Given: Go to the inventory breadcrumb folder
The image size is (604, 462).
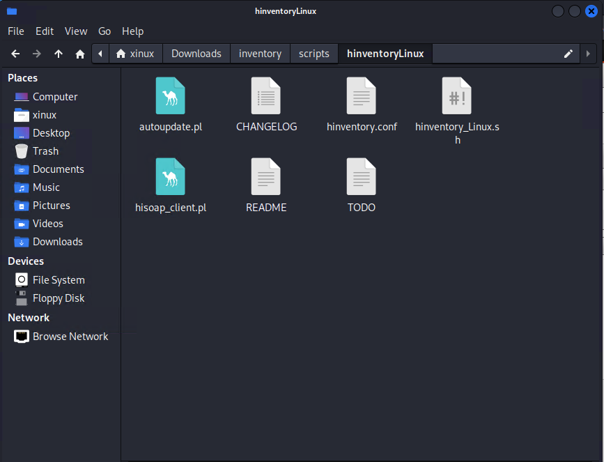Looking at the screenshot, I should point(260,54).
